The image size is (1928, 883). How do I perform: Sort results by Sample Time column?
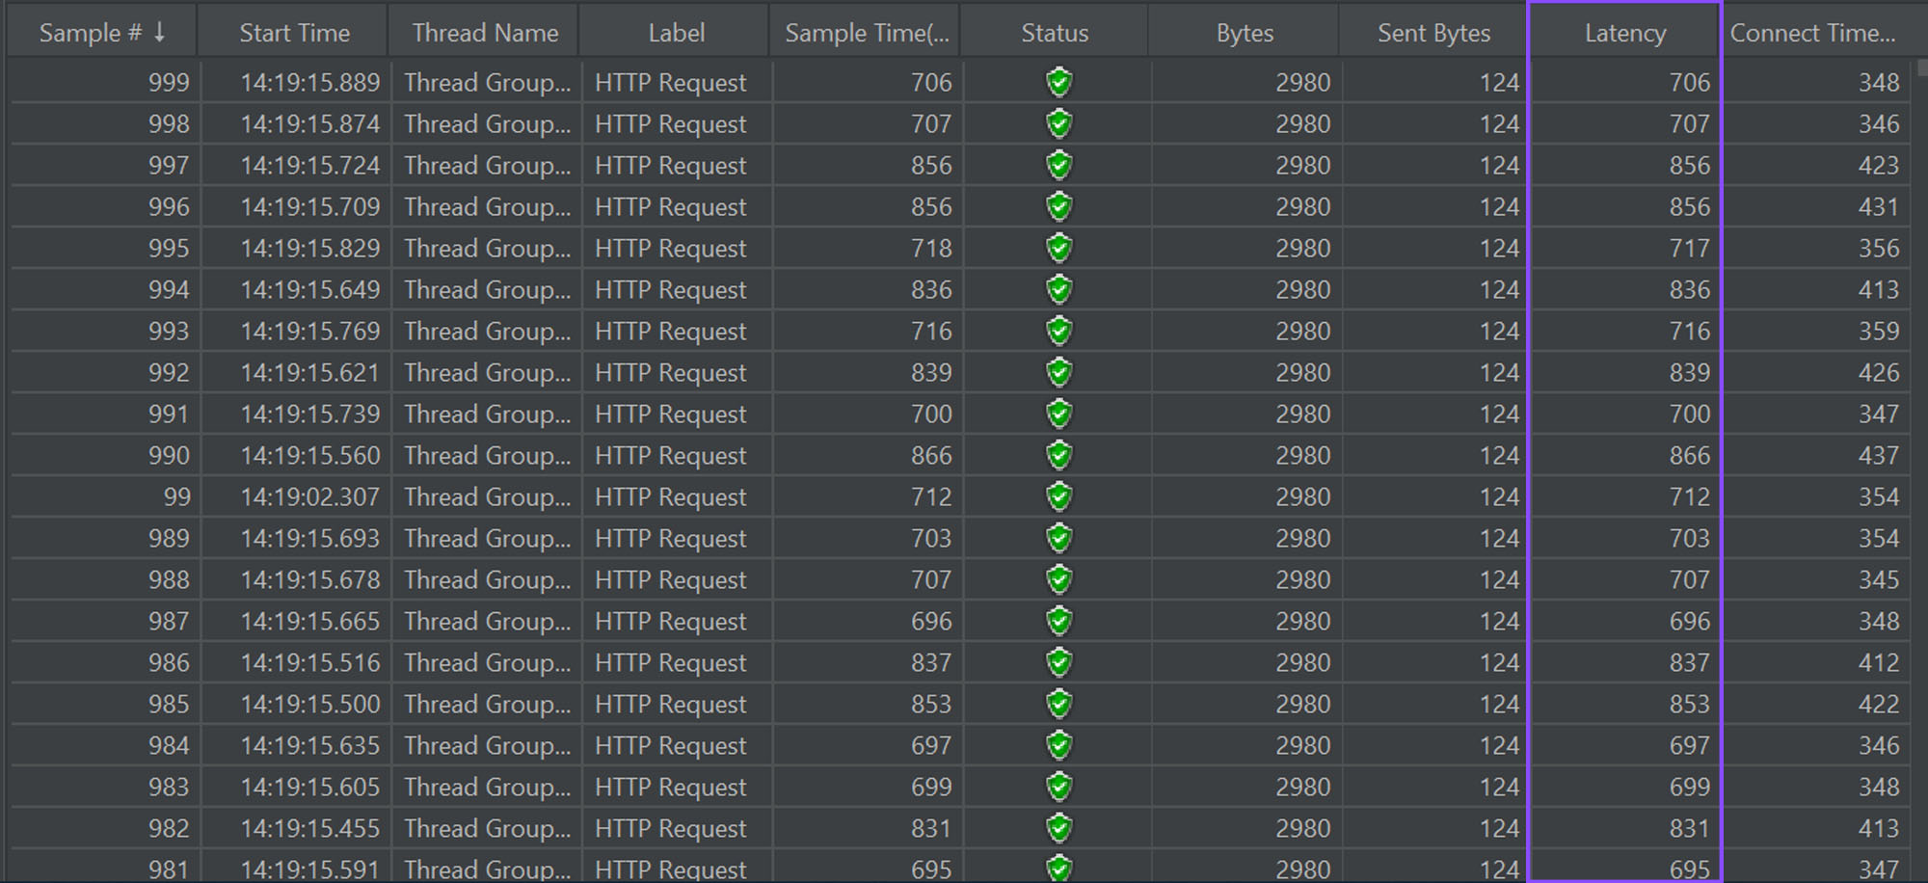(x=866, y=33)
